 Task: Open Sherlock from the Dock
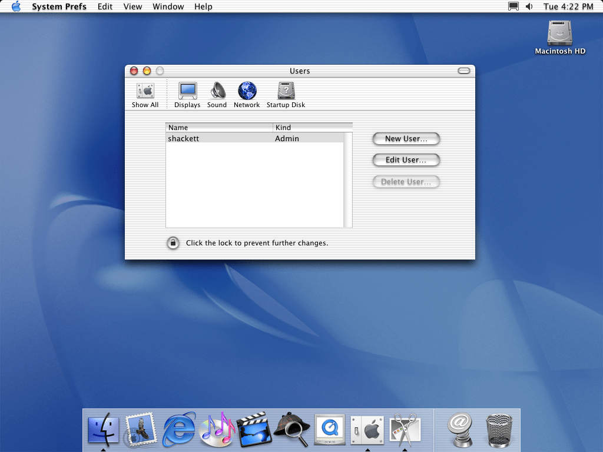pos(291,429)
